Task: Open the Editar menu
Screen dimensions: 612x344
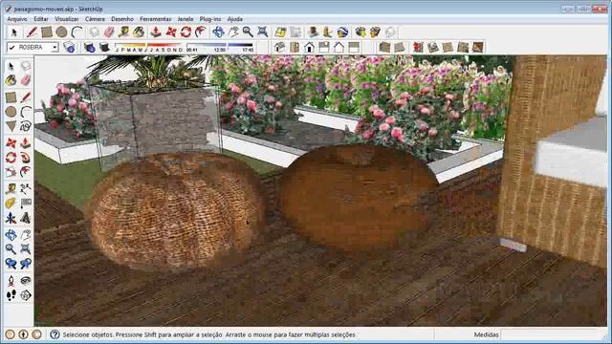Action: pyautogui.click(x=41, y=19)
